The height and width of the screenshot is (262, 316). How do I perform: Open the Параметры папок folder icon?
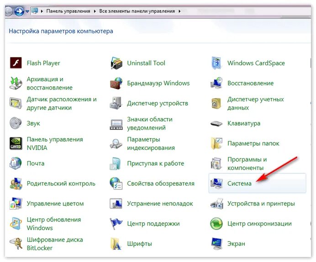pos(216,143)
